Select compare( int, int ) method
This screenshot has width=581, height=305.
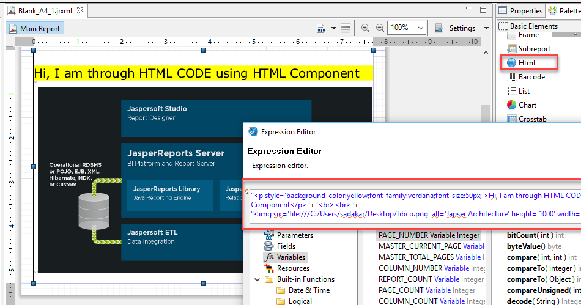click(x=541, y=257)
